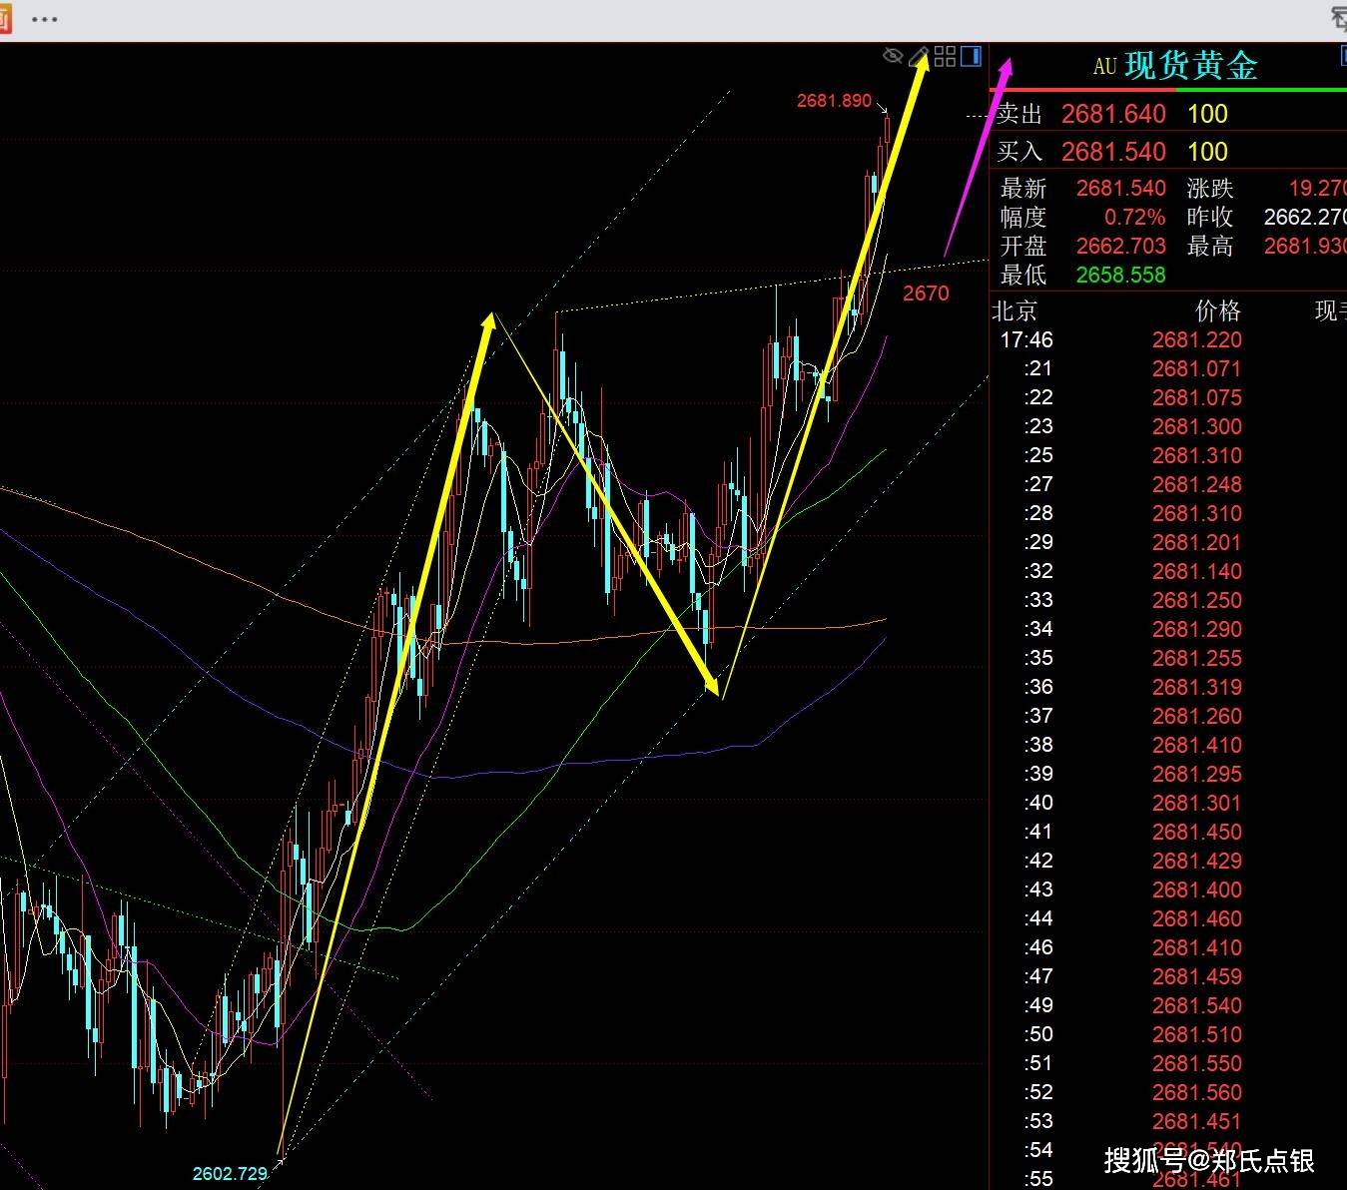Image resolution: width=1347 pixels, height=1190 pixels.
Task: Open the multi-chart grid layout icon
Action: pos(946,56)
